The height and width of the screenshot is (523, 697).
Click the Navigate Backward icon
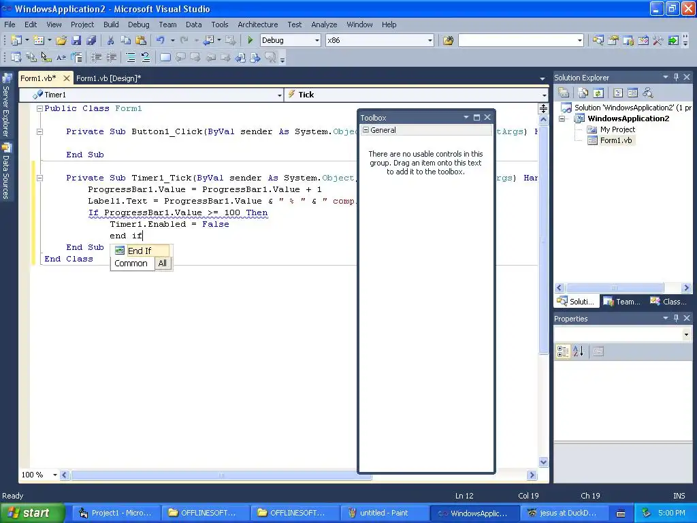[x=208, y=40]
